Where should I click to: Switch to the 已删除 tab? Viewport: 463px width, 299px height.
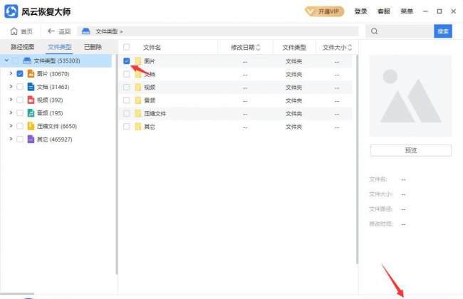pos(93,47)
